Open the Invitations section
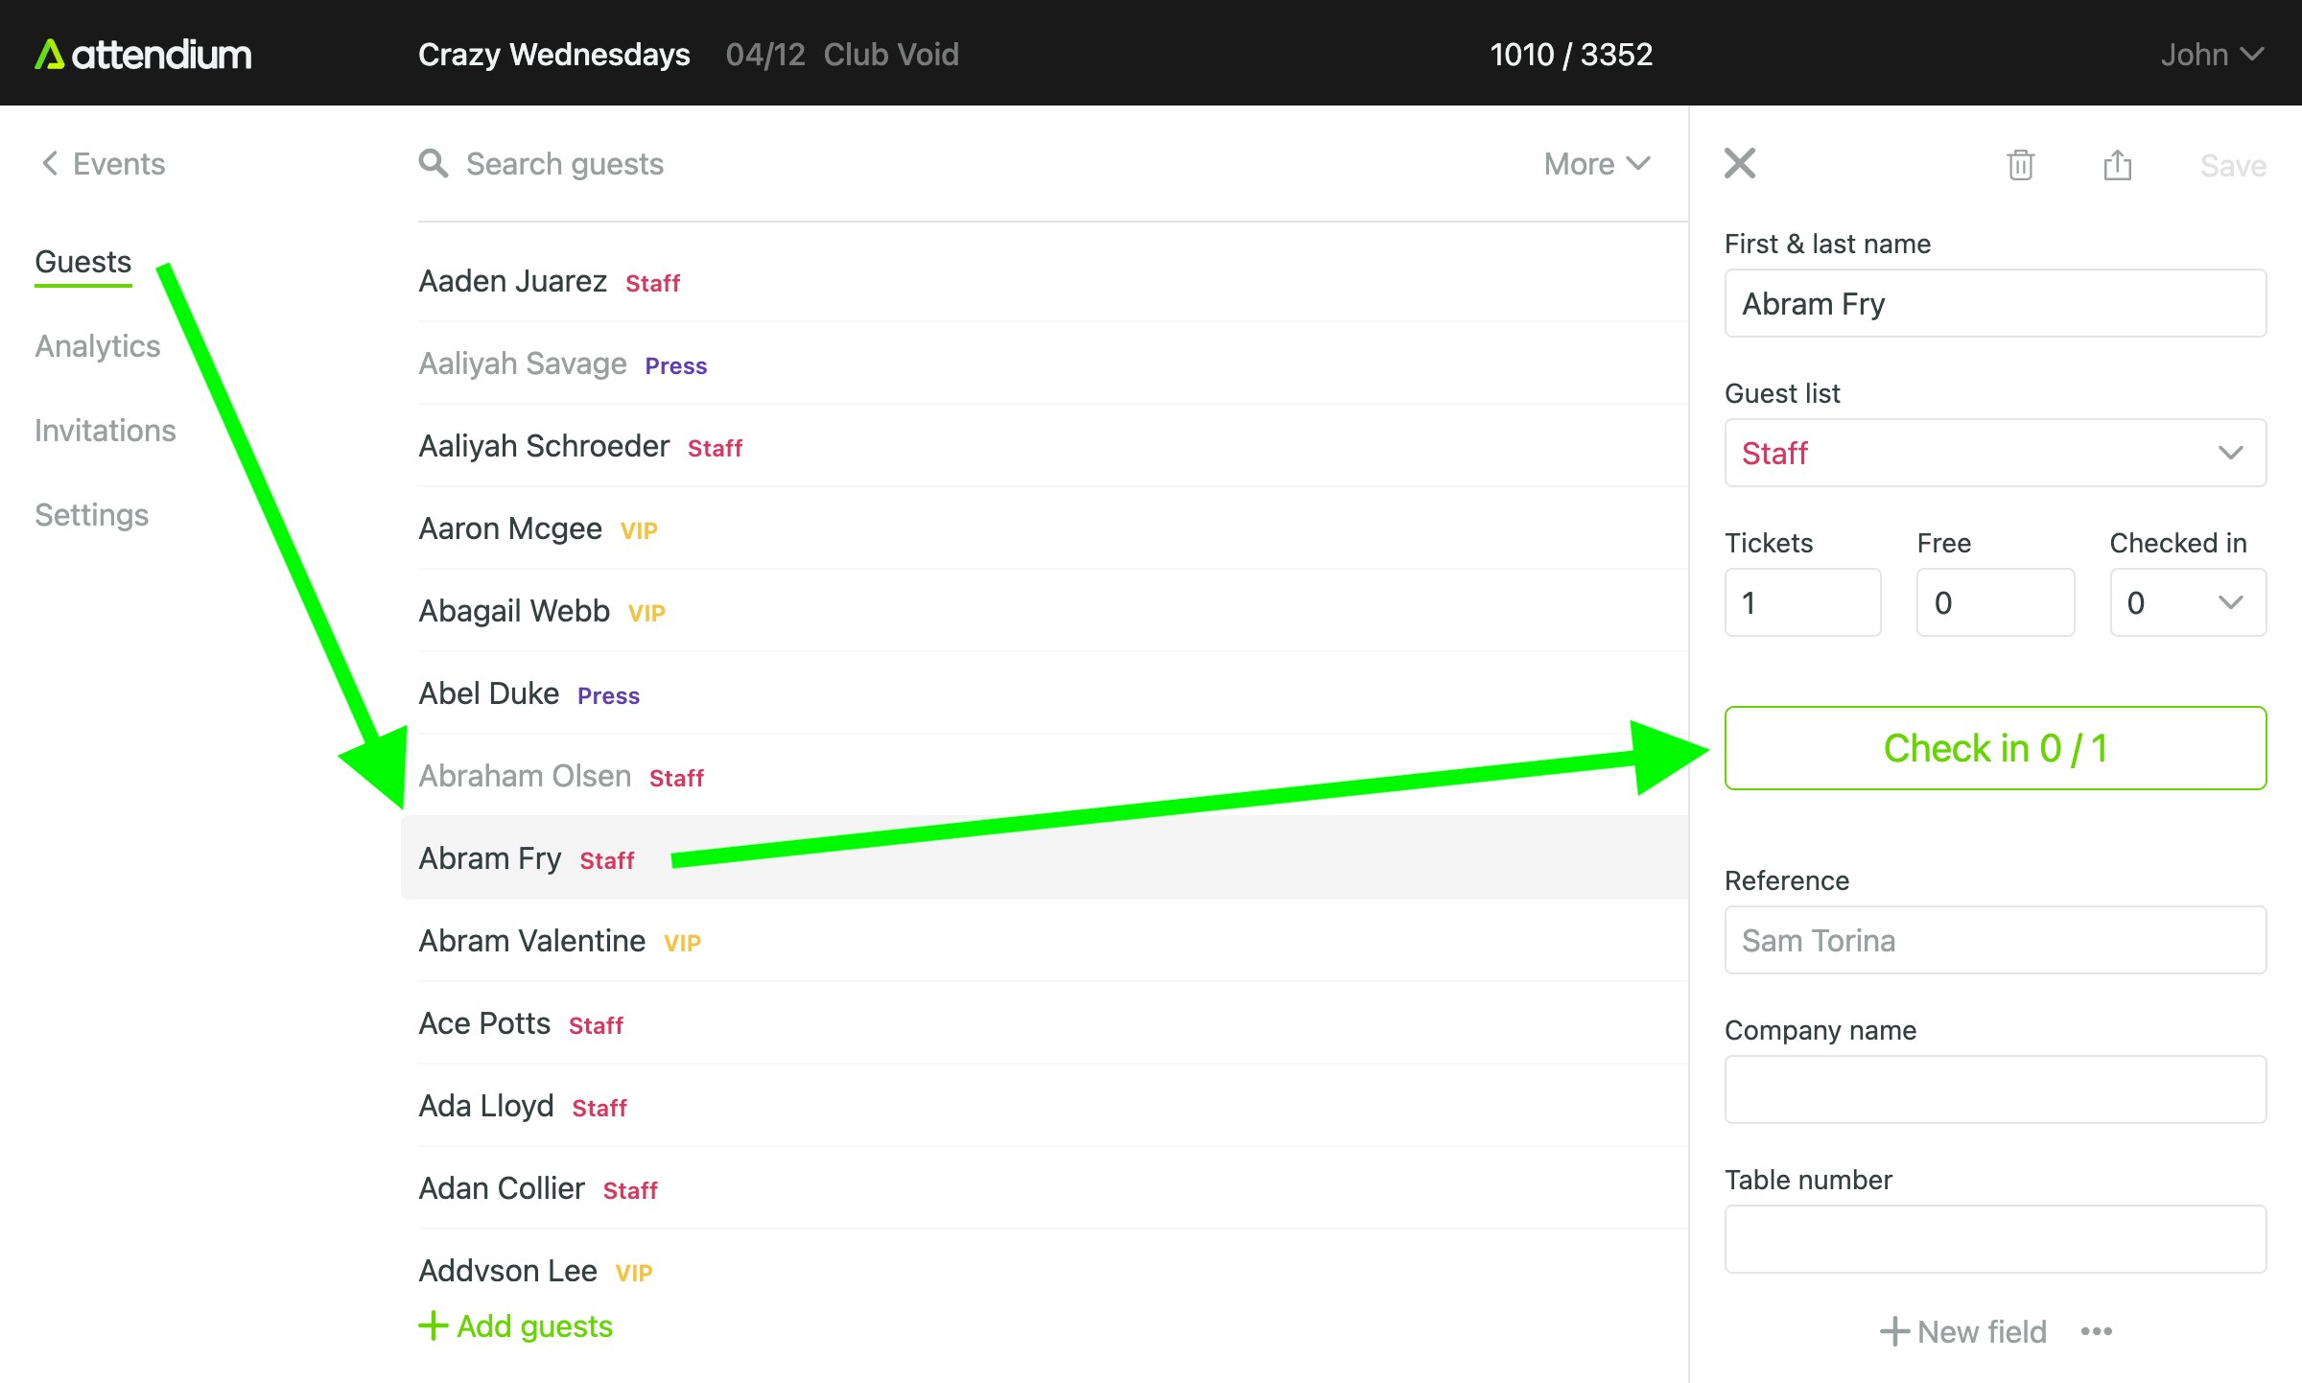The image size is (2302, 1383). click(106, 431)
